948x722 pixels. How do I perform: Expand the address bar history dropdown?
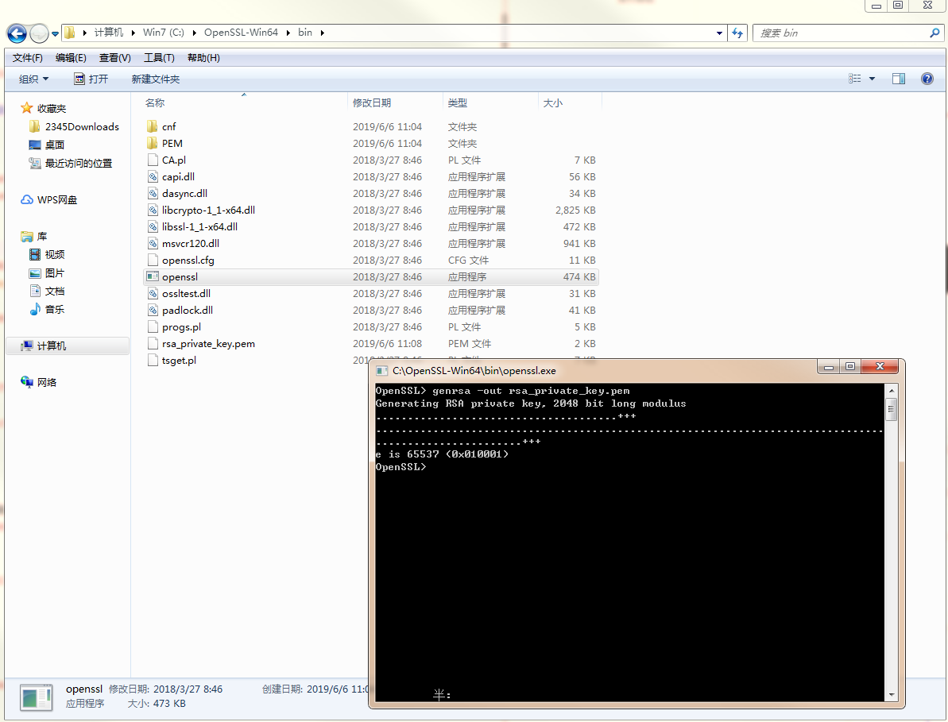(720, 33)
